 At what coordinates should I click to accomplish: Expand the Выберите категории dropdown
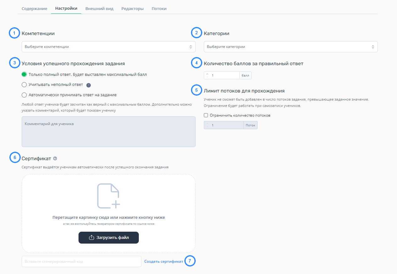tap(291, 47)
